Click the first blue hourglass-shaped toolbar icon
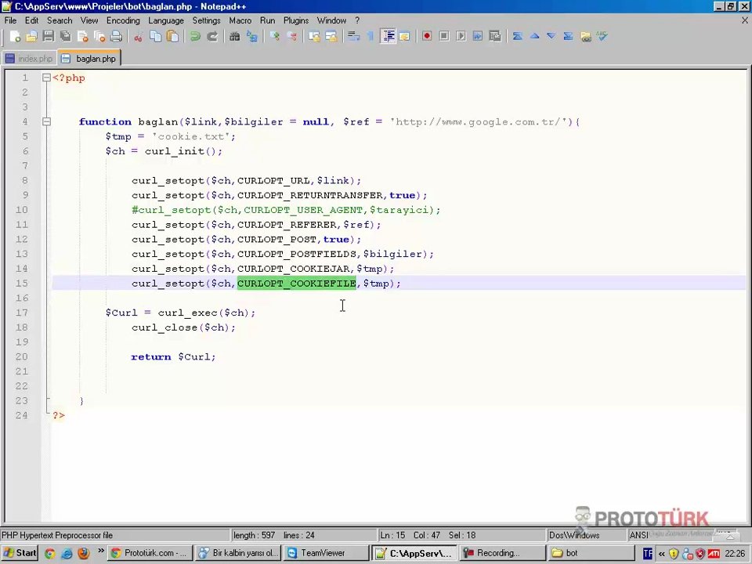This screenshot has width=752, height=564. point(518,37)
